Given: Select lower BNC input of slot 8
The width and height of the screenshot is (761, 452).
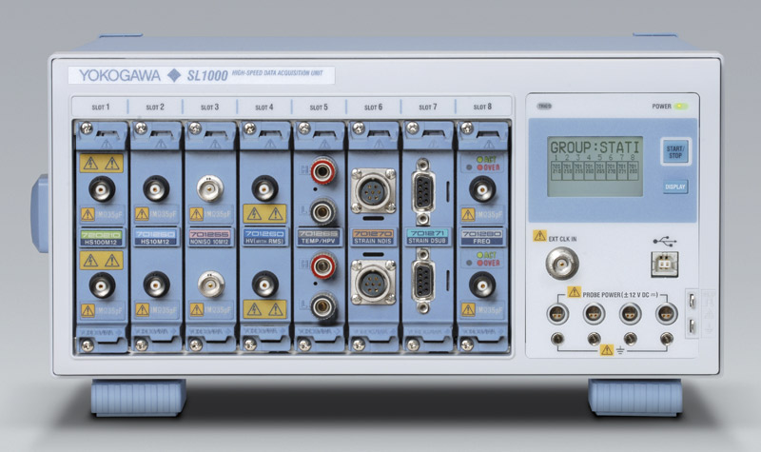Looking at the screenshot, I should pyautogui.click(x=482, y=285).
